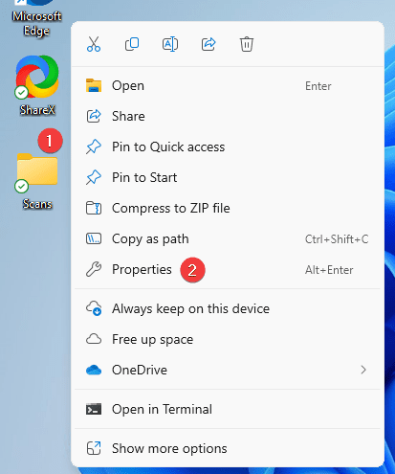Choose Open in Terminal
395x474 pixels.
(x=228, y=409)
